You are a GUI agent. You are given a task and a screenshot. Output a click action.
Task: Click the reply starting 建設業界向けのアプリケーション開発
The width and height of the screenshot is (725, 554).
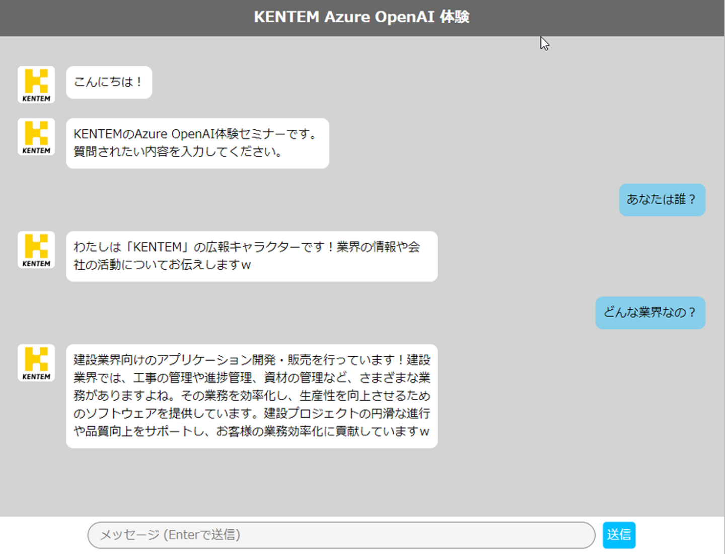pos(252,396)
